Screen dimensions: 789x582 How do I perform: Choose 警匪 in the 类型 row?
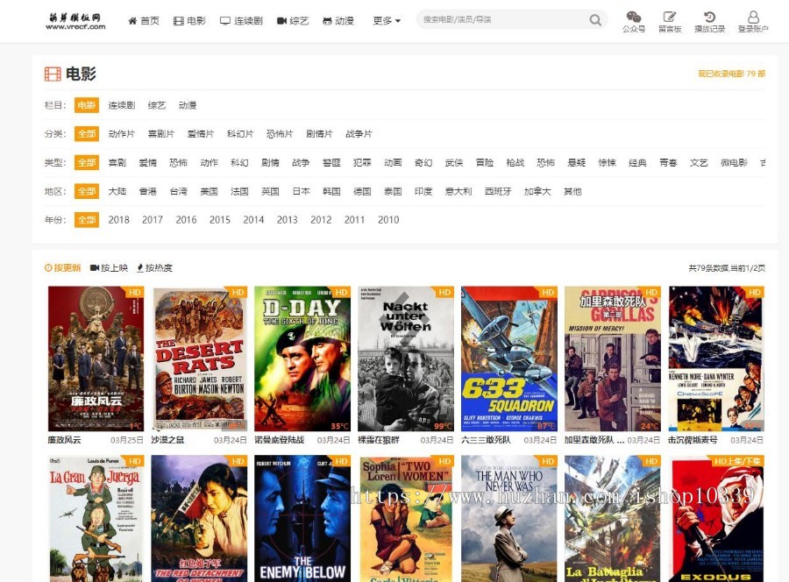point(331,162)
